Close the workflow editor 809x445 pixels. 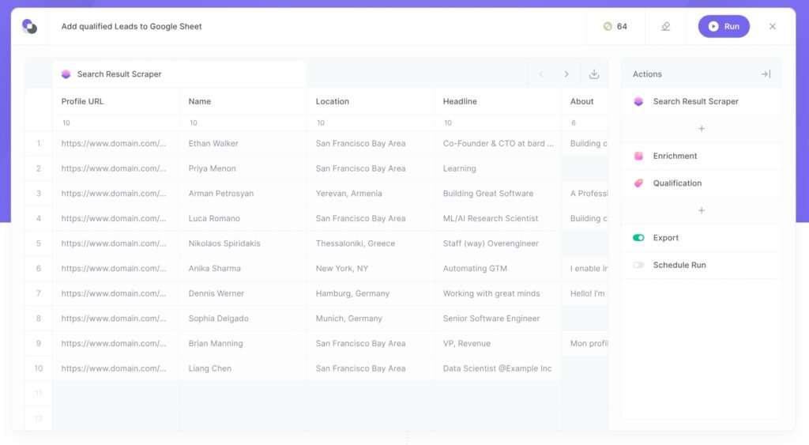pos(773,26)
